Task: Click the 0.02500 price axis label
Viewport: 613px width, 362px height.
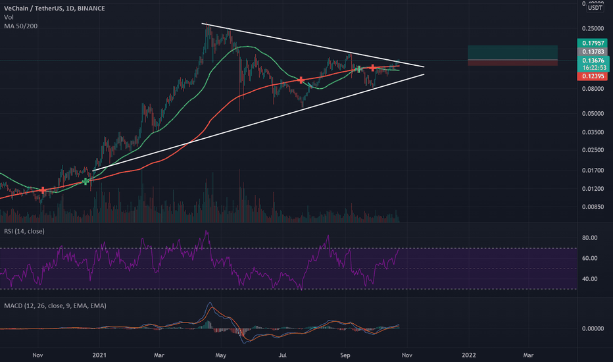Action: pyautogui.click(x=593, y=150)
